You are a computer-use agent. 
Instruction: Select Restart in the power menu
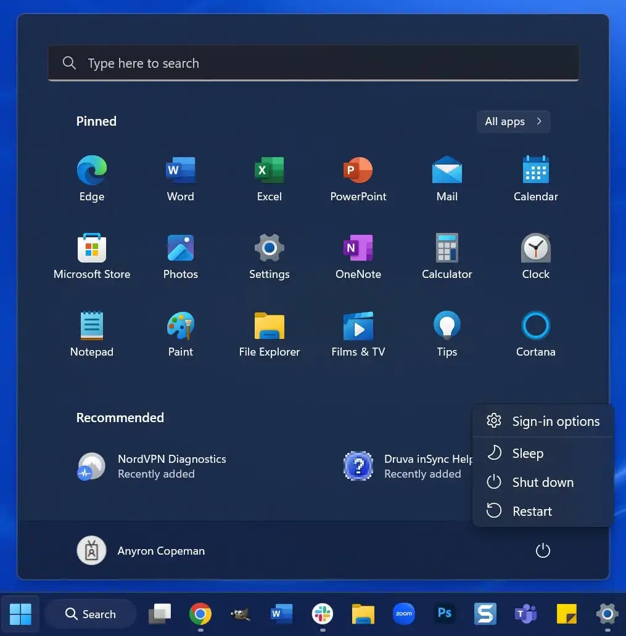point(543,511)
